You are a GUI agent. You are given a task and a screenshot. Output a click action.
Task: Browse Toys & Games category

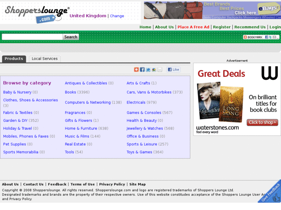140,152
